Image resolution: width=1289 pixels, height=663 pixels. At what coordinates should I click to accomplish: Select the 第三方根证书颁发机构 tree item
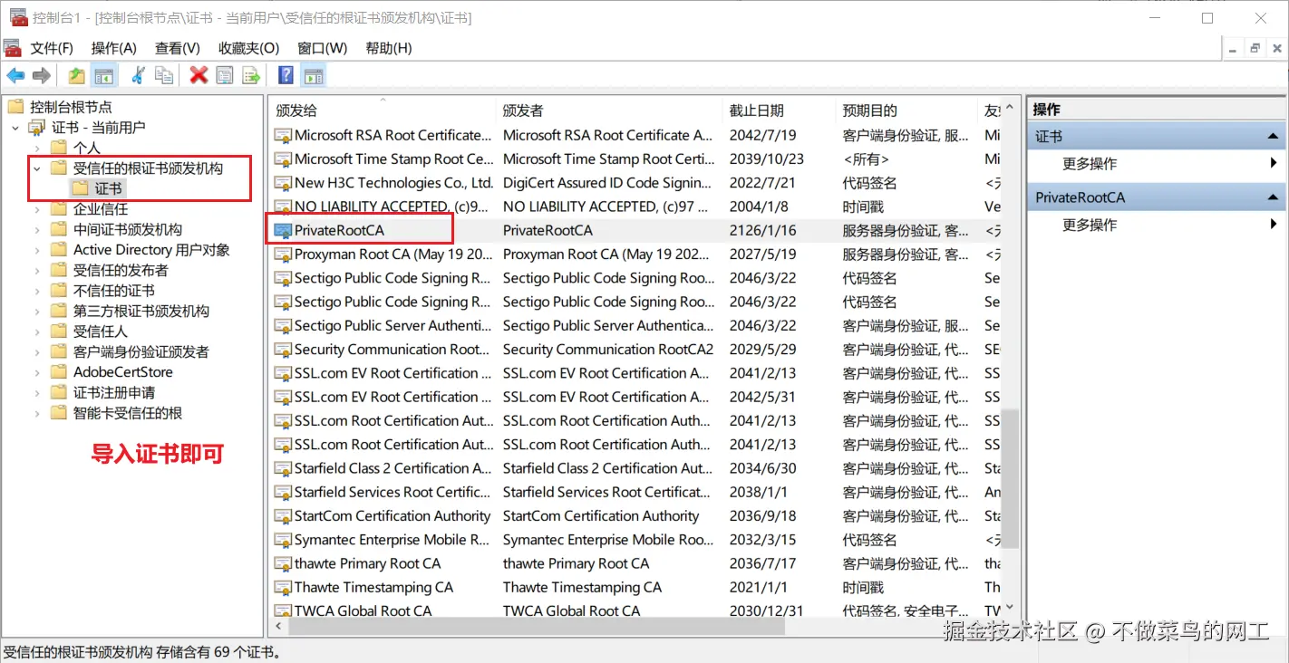pyautogui.click(x=141, y=312)
